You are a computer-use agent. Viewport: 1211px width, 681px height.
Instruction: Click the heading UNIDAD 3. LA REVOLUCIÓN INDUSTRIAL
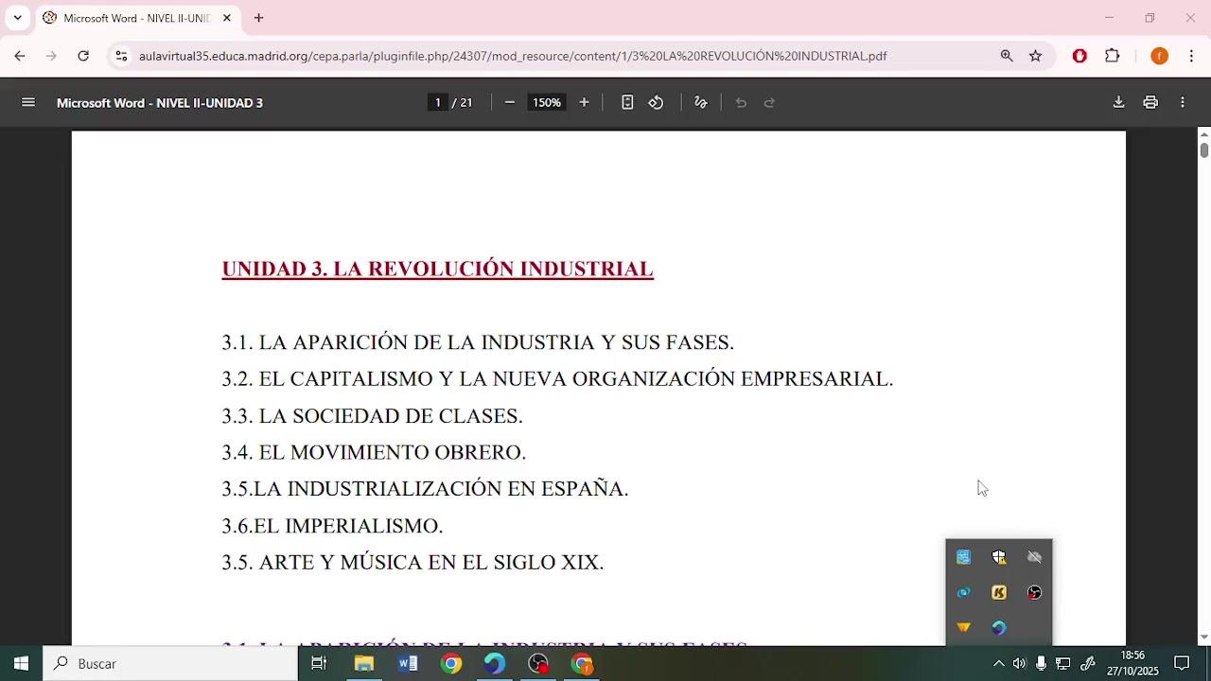click(437, 269)
